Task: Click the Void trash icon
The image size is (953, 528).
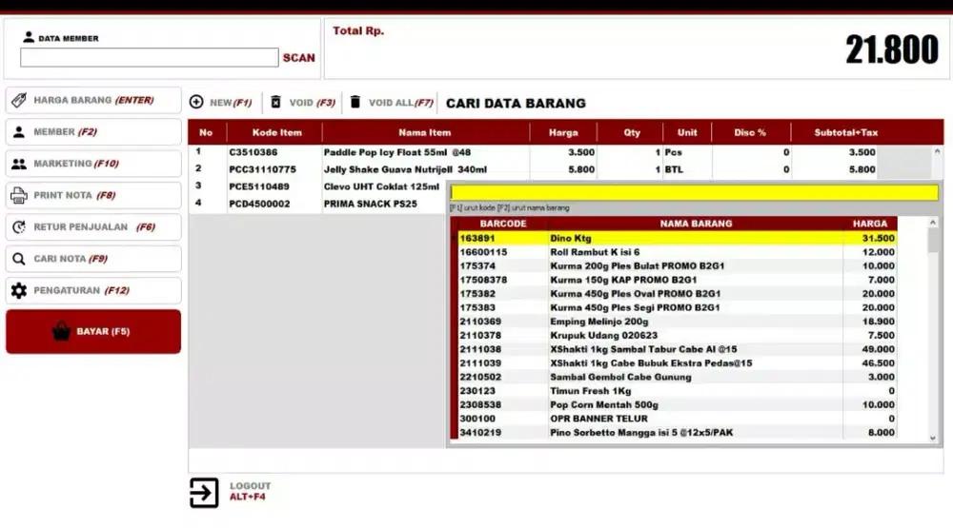Action: pyautogui.click(x=276, y=102)
